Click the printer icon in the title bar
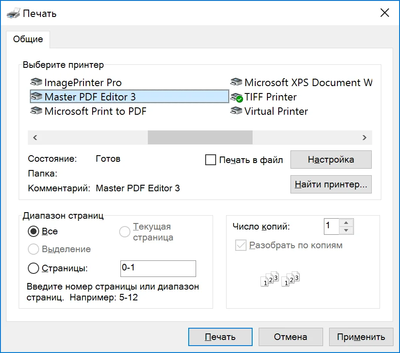 click(13, 13)
